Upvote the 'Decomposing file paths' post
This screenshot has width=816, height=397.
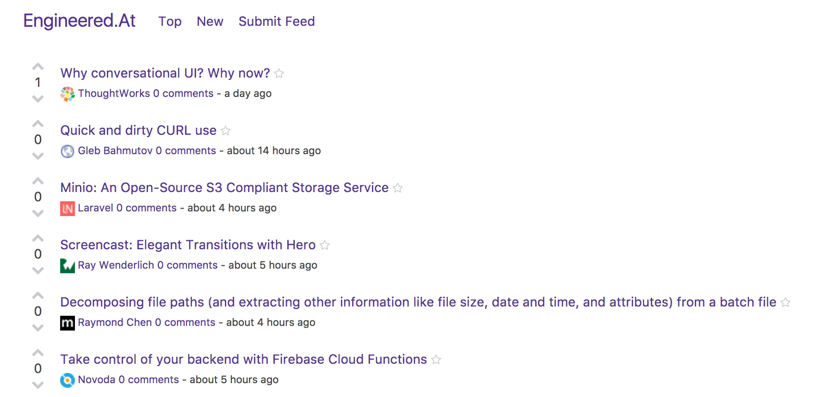click(x=38, y=296)
